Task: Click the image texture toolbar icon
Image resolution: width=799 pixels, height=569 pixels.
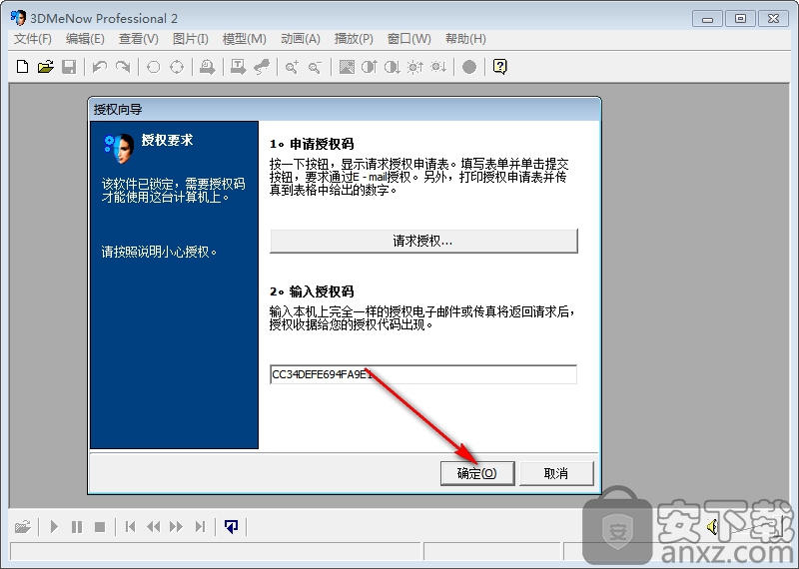Action: 347,67
